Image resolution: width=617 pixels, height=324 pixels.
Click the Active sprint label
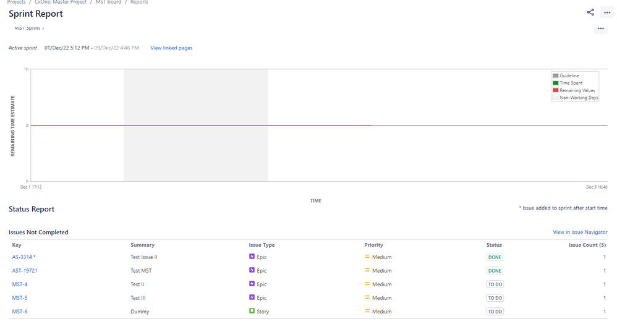(23, 48)
